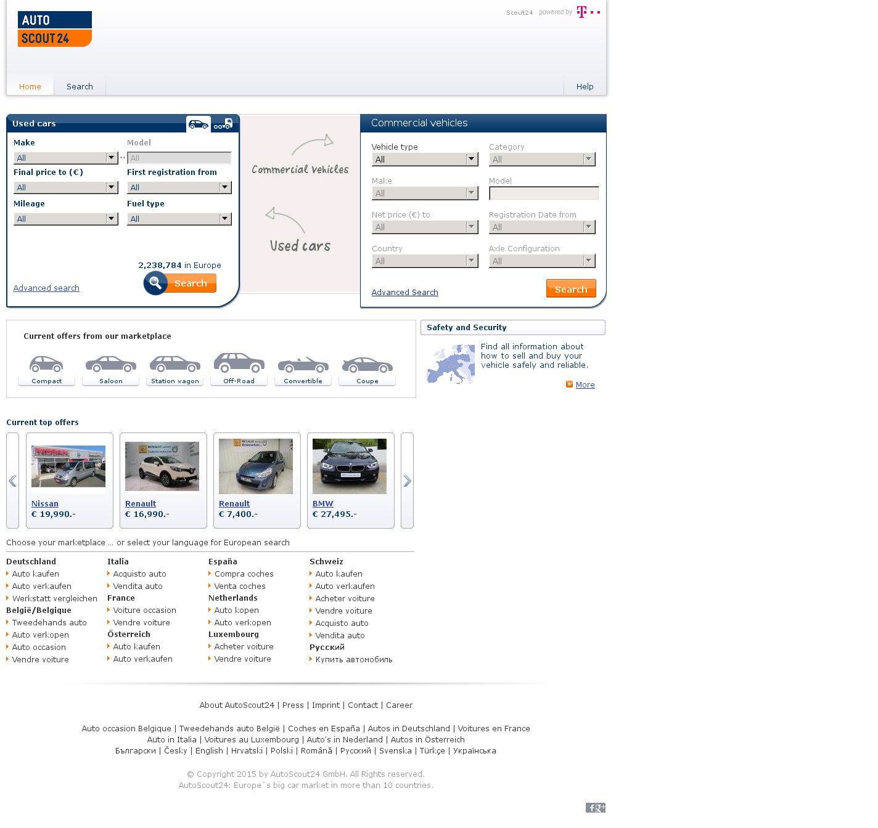Screen dimensions: 878x828
Task: Click the Telekom T logo
Action: 588,12
